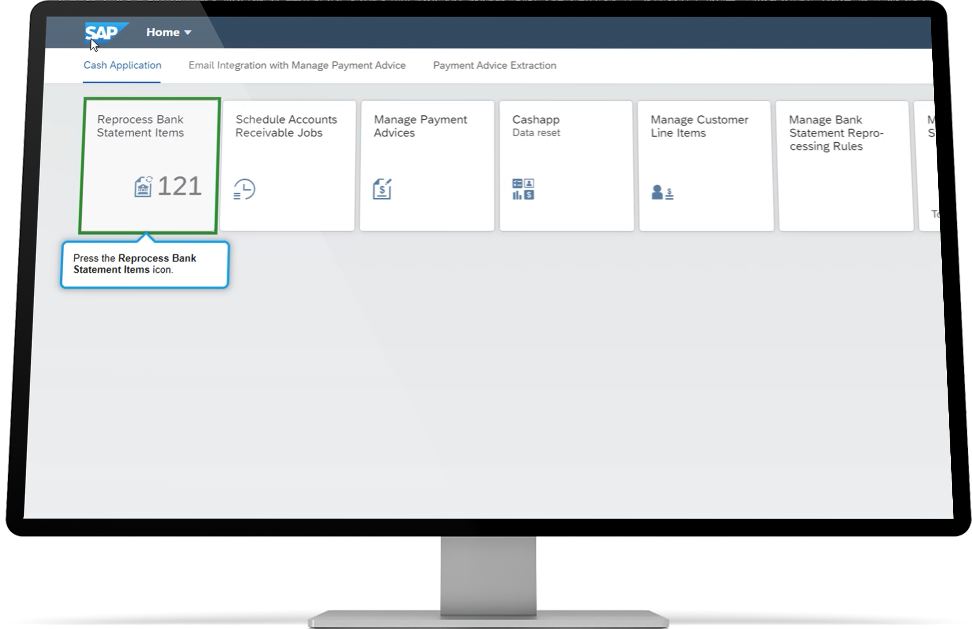Click the contact card mini icon on Cashapp tile
The width and height of the screenshot is (972, 629).
(x=530, y=183)
